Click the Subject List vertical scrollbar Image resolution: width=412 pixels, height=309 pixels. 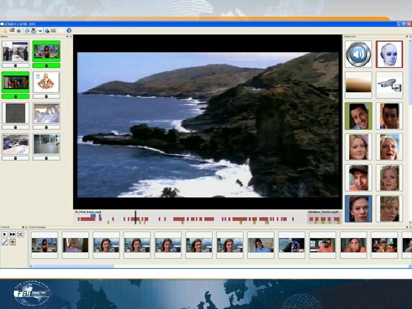click(410, 72)
